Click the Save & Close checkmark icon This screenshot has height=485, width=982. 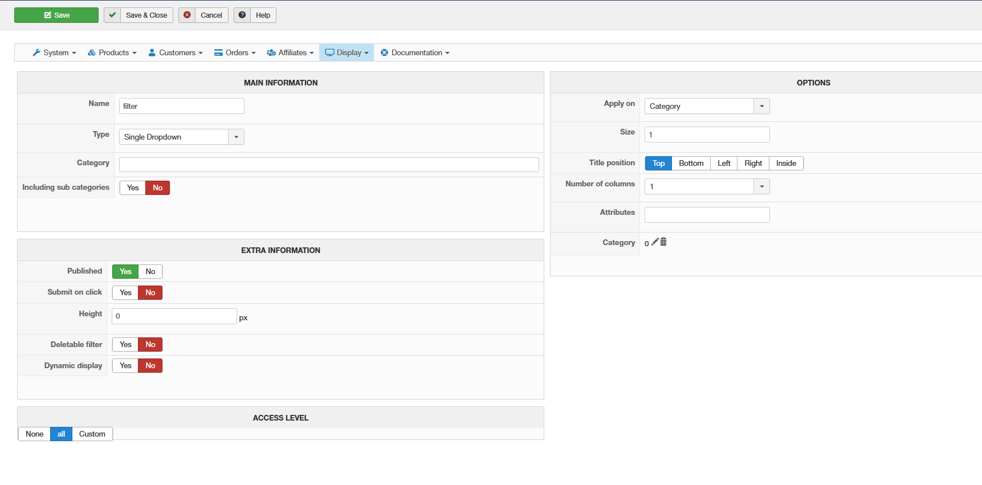[x=112, y=15]
